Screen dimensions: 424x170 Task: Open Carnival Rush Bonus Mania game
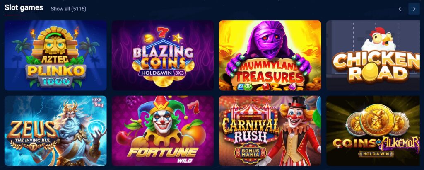(270, 131)
